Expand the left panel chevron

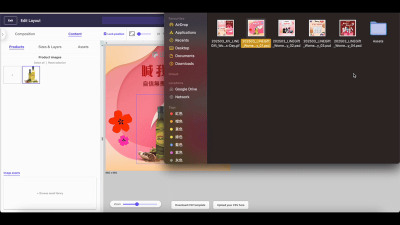tap(2, 34)
